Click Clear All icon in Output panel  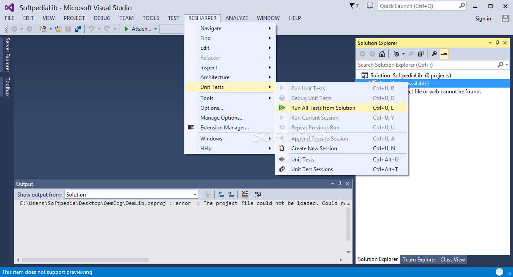click(244, 194)
